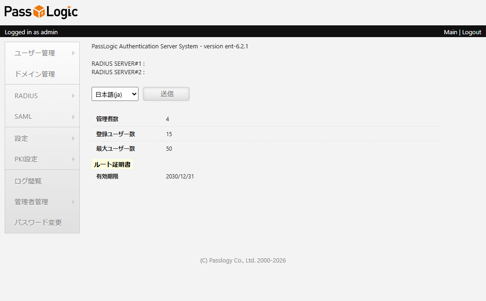Click the 送信 button
Viewport: 486px width, 301px height.
pyautogui.click(x=166, y=94)
